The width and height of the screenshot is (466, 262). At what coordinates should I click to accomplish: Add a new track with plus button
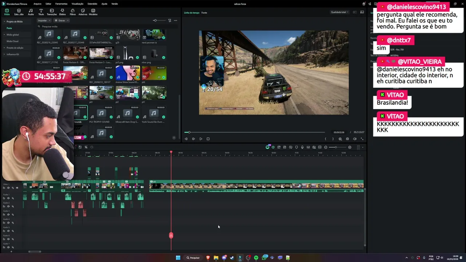[11, 251]
